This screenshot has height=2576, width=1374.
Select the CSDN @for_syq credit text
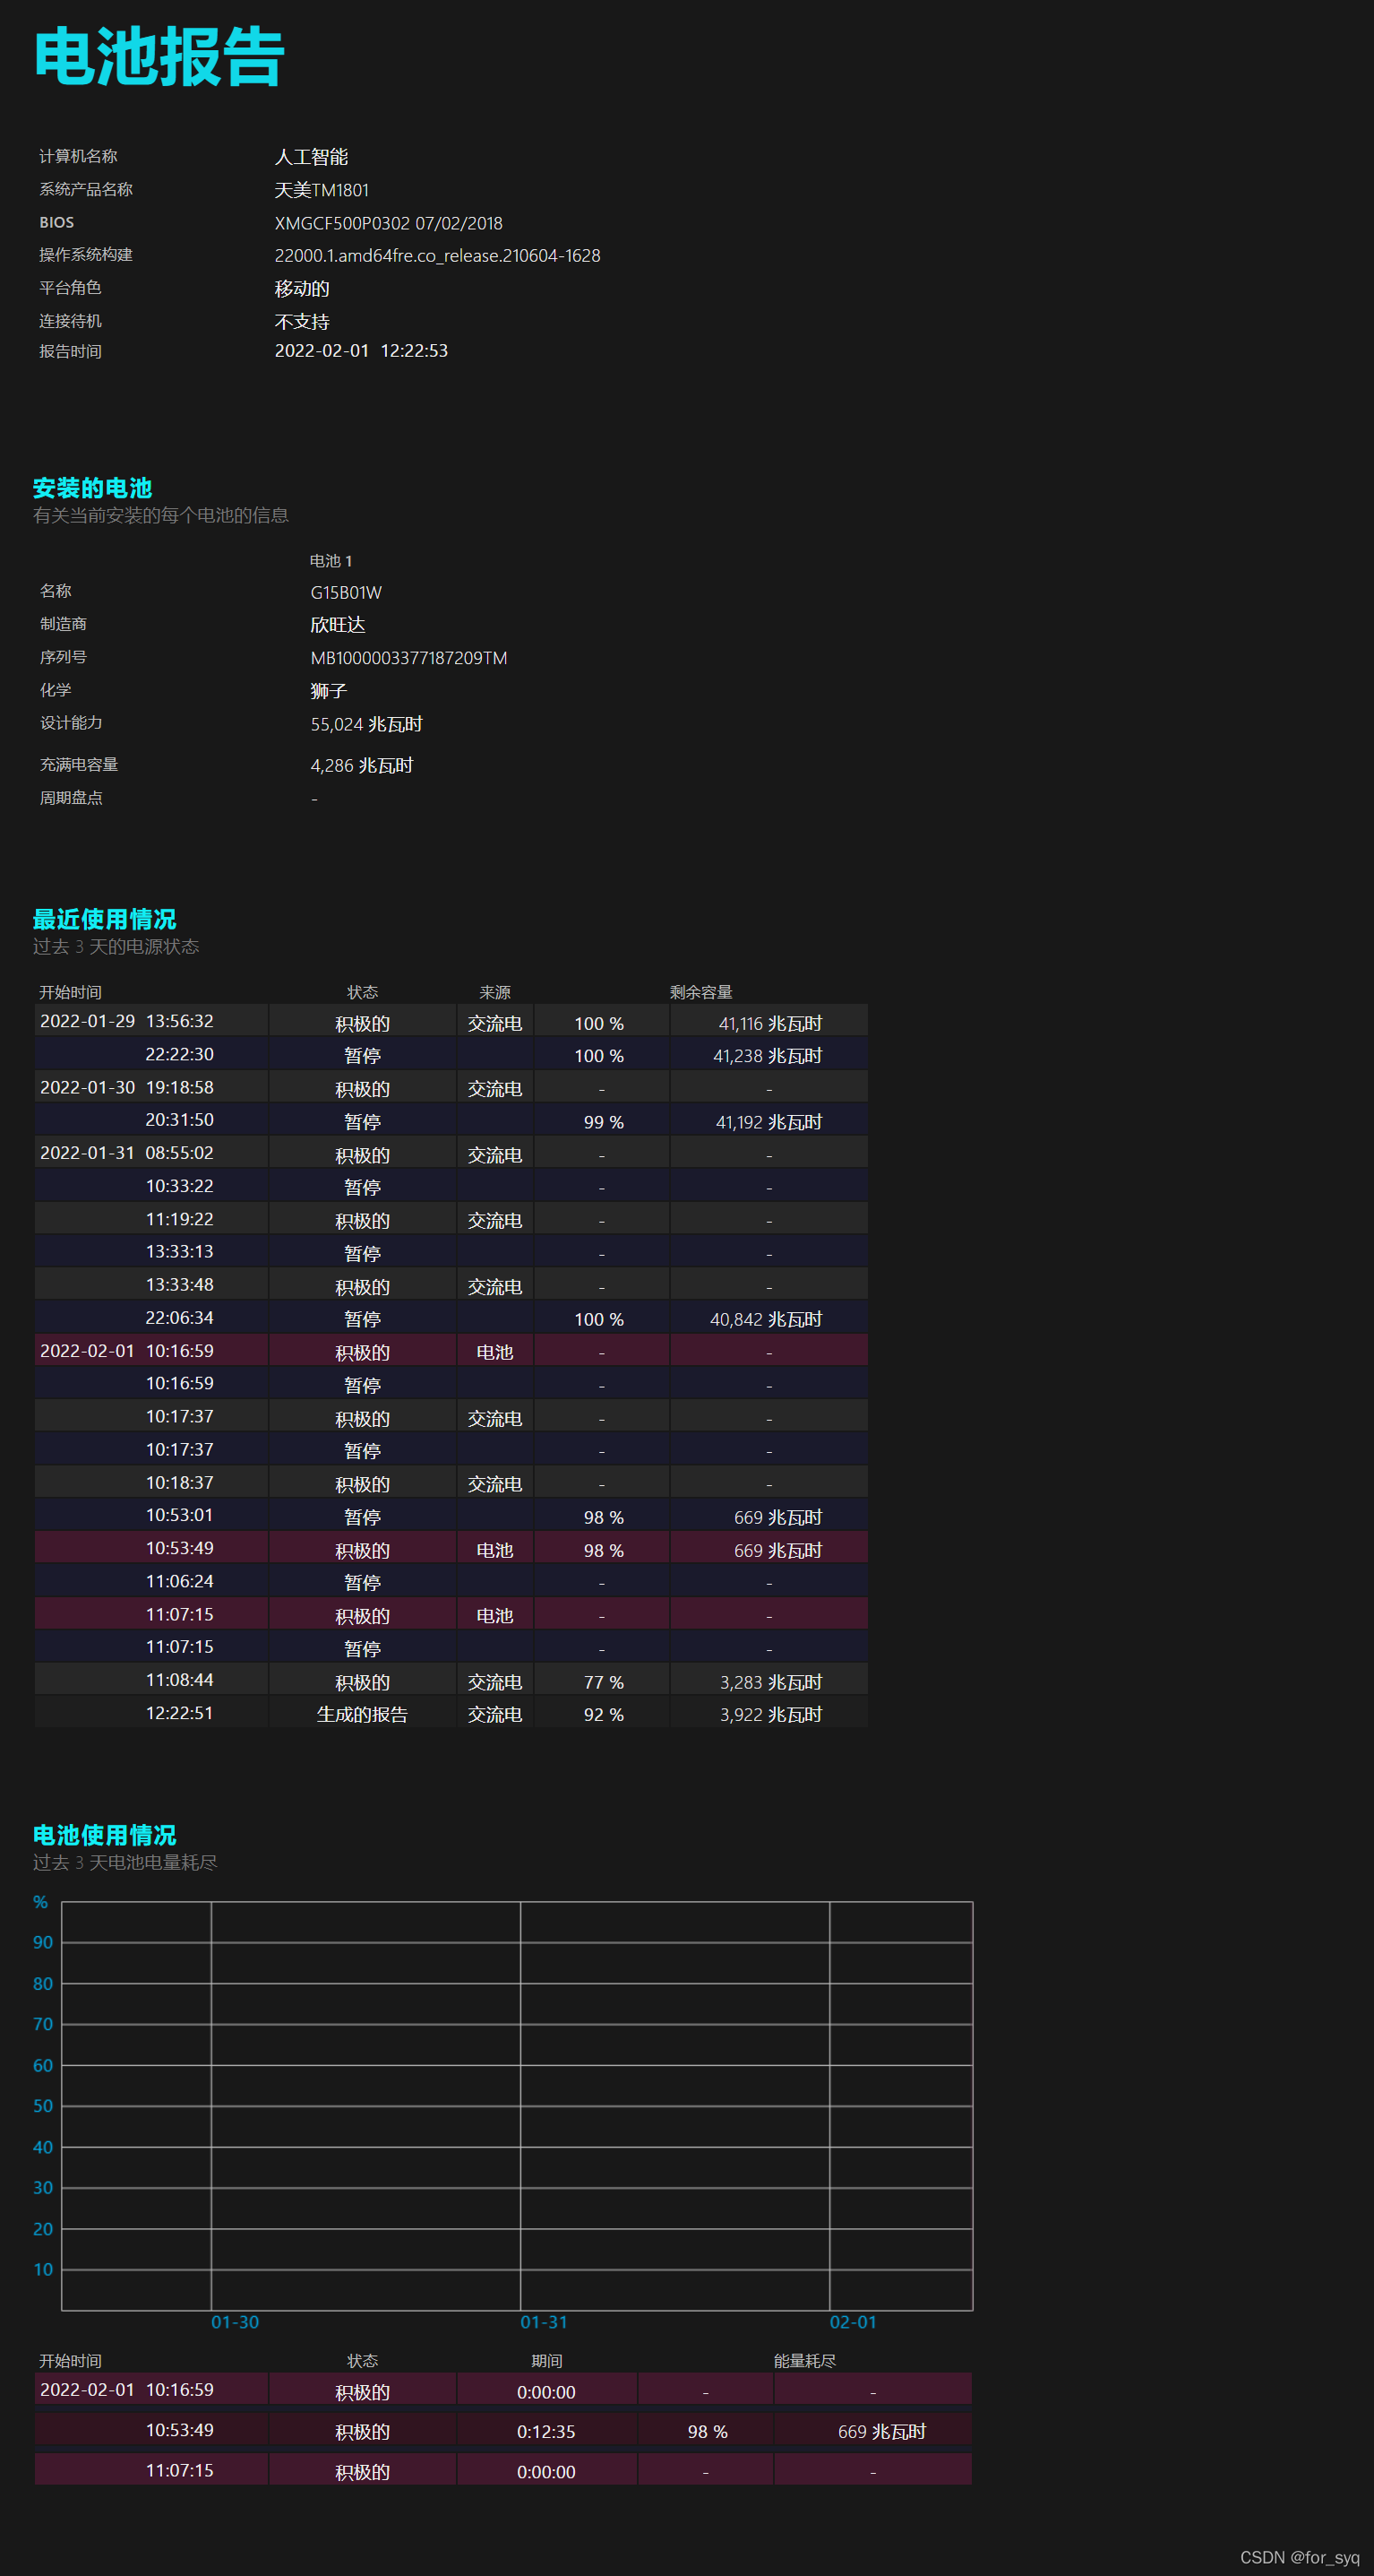(x=1299, y=2557)
